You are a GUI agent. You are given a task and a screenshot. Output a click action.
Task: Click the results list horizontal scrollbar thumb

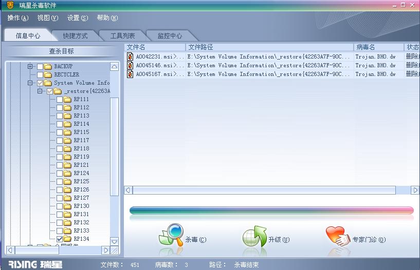point(264,190)
